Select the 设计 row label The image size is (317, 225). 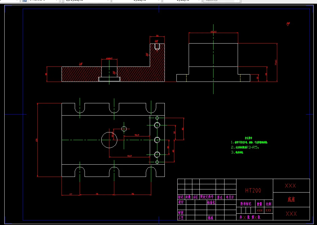181,202
